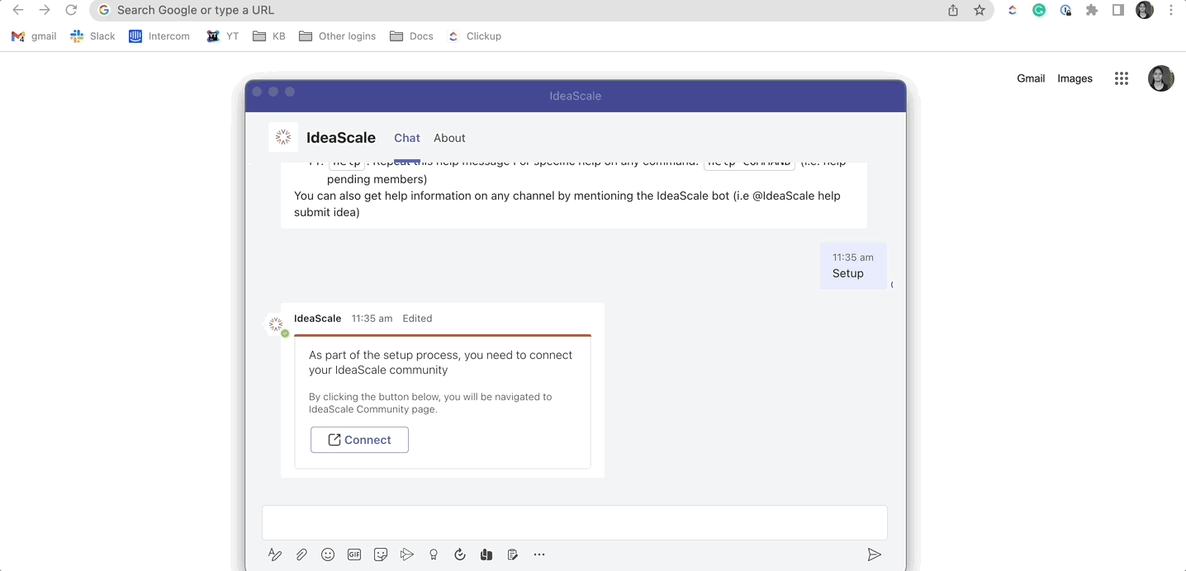The height and width of the screenshot is (571, 1186).
Task: Reload the current page
Action: pyautogui.click(x=71, y=10)
